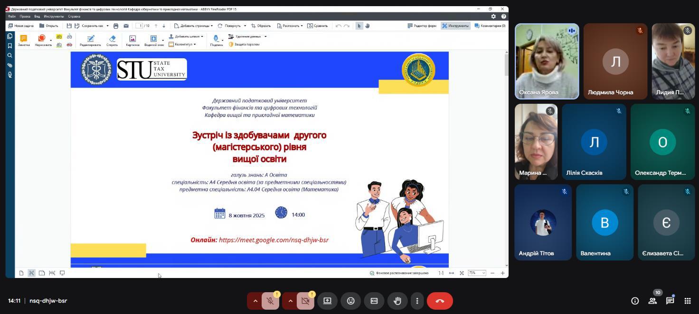Open the Инструменты menu in menu bar
The height and width of the screenshot is (314, 699).
pos(54,16)
